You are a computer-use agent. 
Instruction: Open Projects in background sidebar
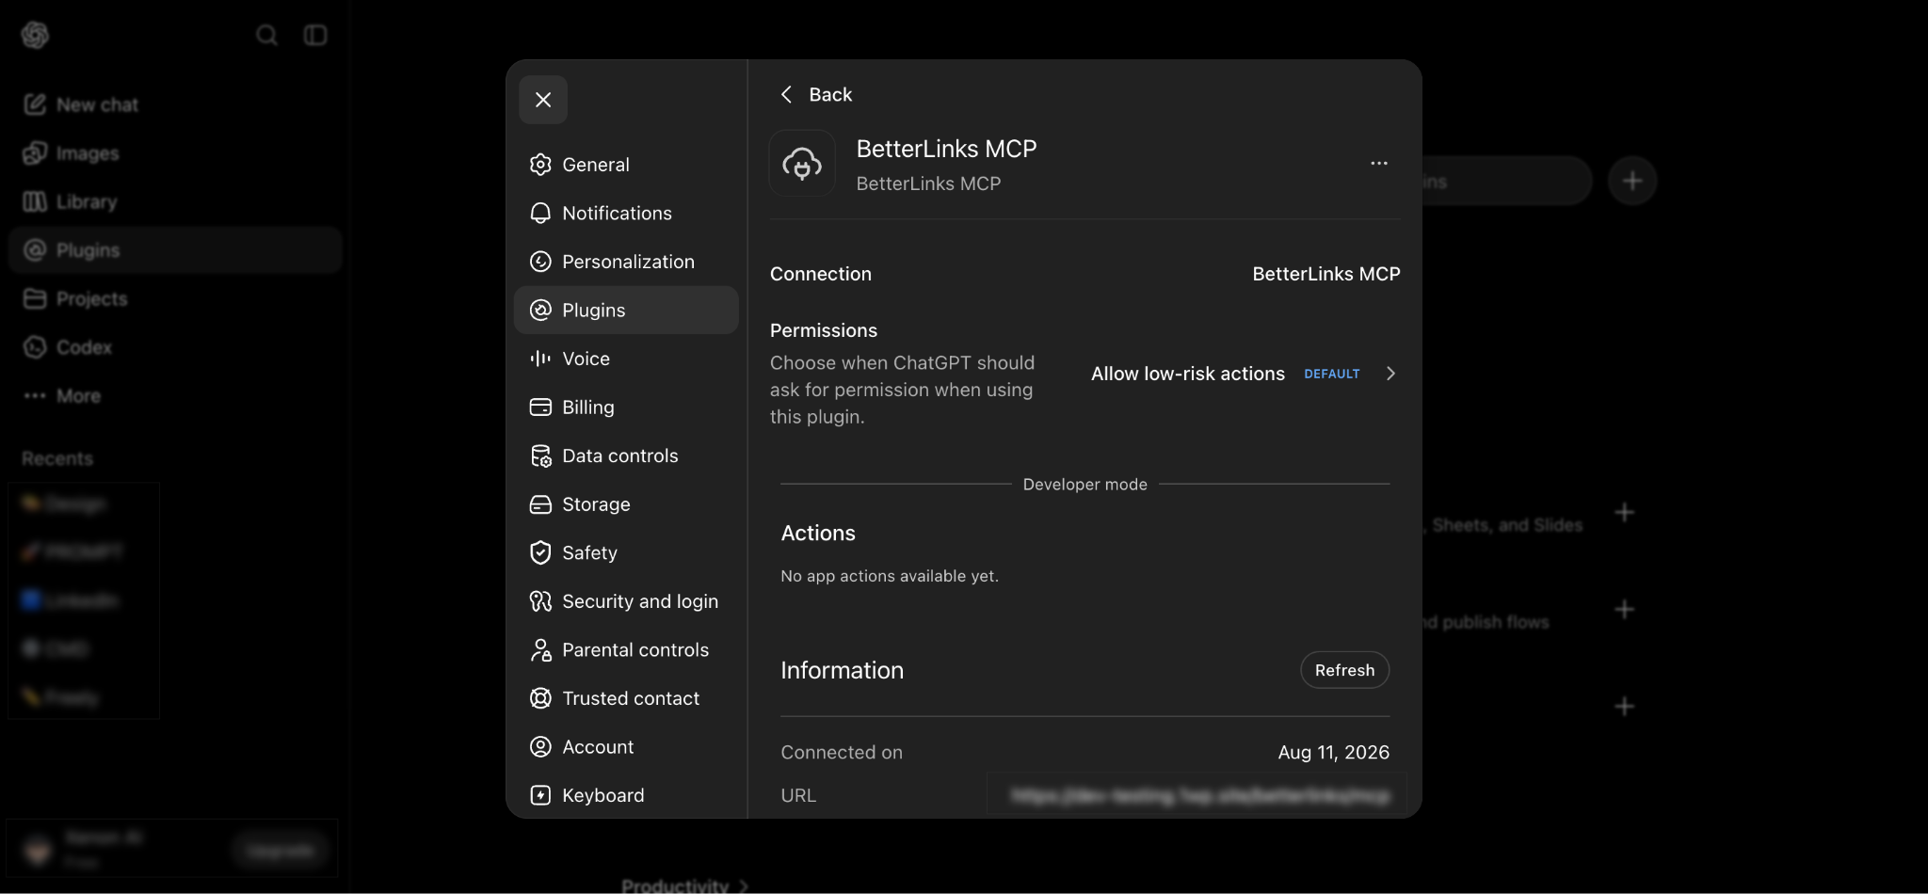tap(174, 298)
